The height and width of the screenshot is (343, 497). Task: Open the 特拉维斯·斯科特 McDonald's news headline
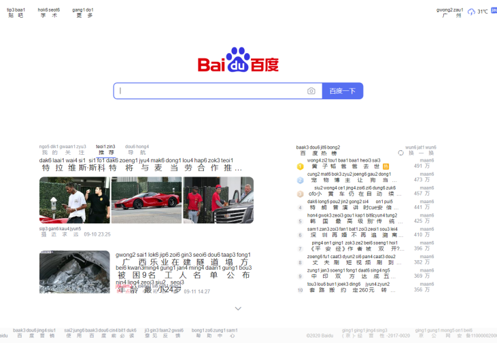(141, 165)
